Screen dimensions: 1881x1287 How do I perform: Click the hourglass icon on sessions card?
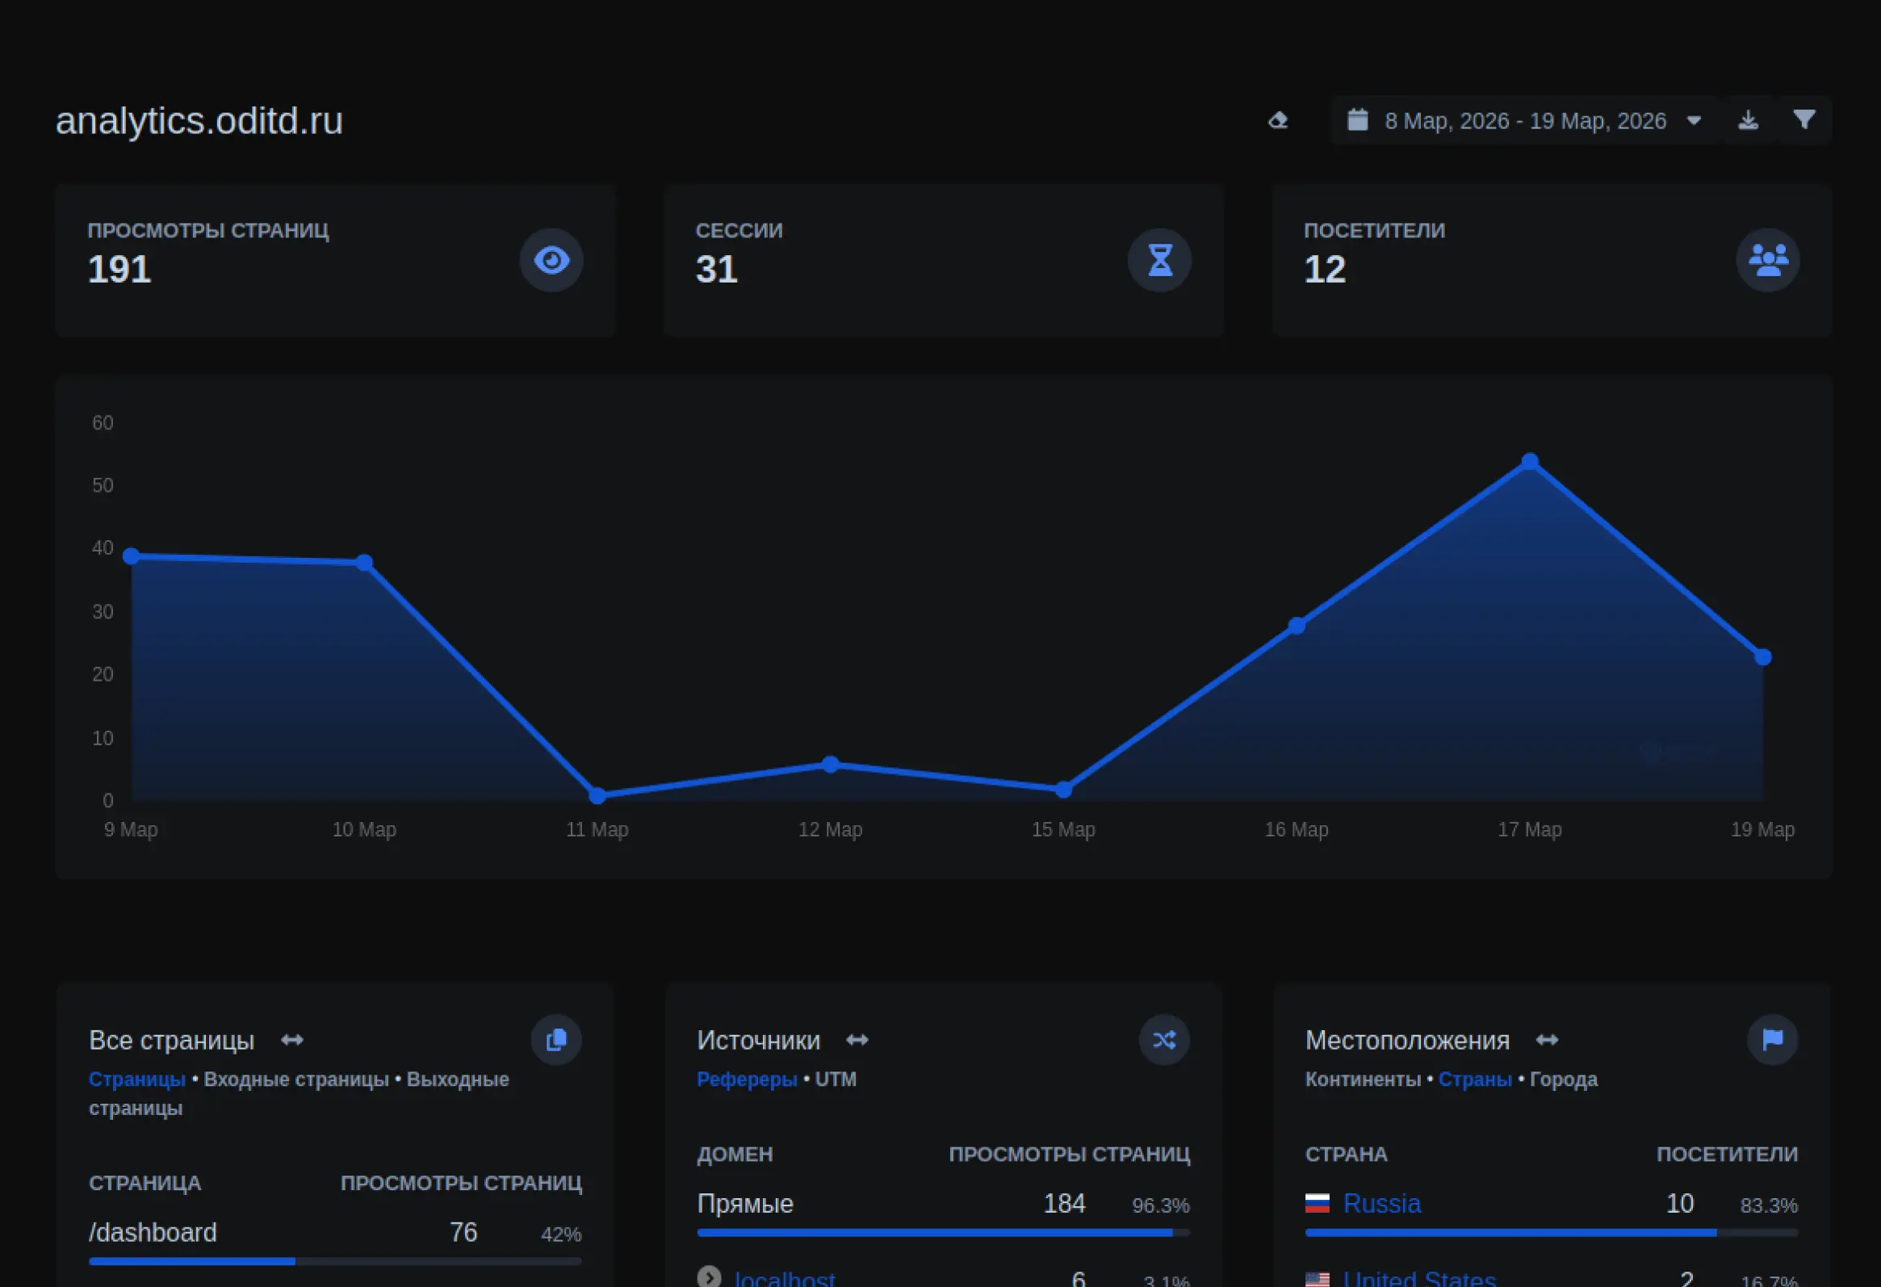1160,261
